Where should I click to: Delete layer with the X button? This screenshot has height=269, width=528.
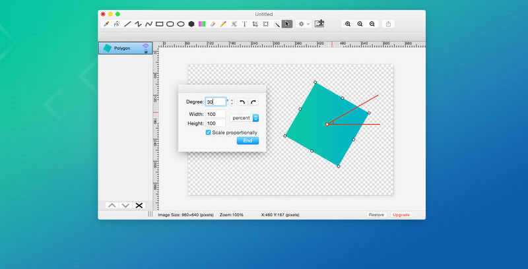(x=139, y=206)
